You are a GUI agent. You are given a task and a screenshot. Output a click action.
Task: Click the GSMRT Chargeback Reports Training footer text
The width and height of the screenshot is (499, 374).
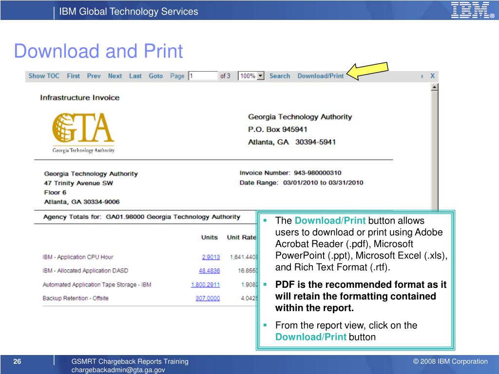coord(130,362)
